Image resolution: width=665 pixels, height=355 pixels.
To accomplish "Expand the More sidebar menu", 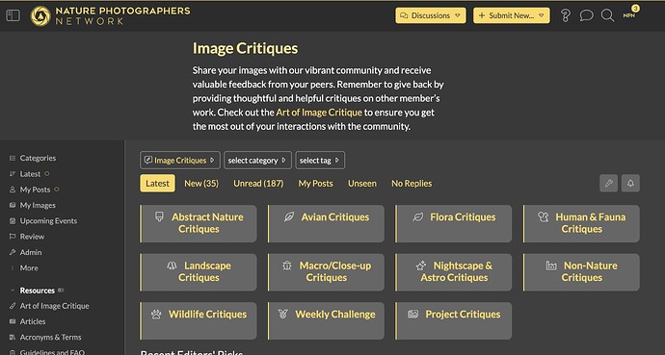I will coord(29,267).
